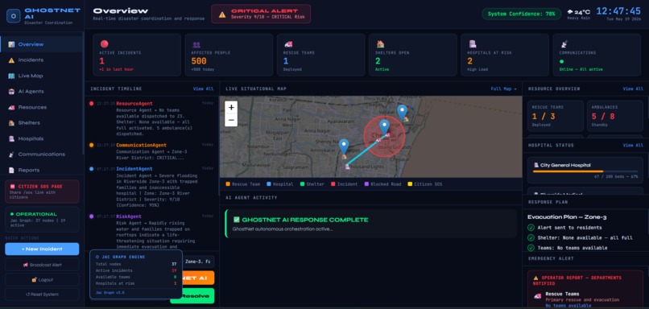Zoom out on the live situational map
The height and width of the screenshot is (309, 649).
(x=231, y=120)
